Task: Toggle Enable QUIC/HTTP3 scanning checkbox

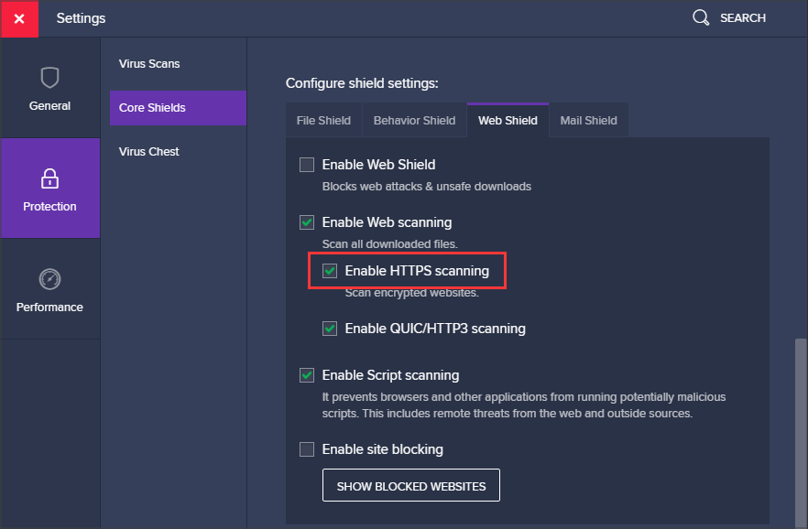Action: (x=330, y=329)
